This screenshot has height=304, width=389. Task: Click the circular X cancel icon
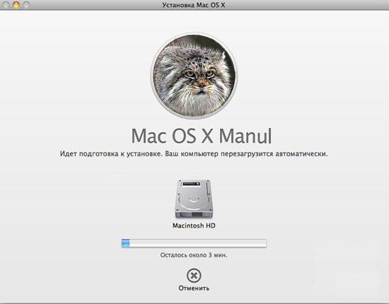point(194,276)
